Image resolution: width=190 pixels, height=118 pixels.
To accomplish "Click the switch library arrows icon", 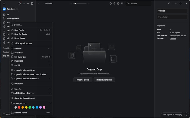I will [28, 4].
